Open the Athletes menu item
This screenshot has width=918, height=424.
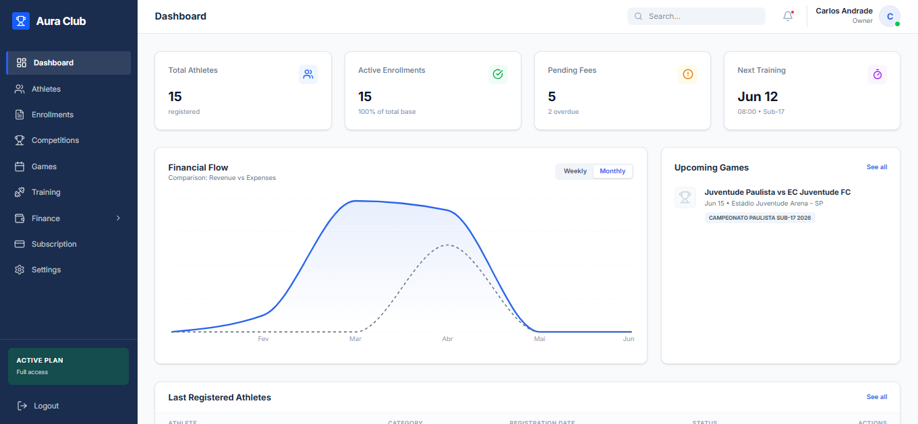click(69, 89)
